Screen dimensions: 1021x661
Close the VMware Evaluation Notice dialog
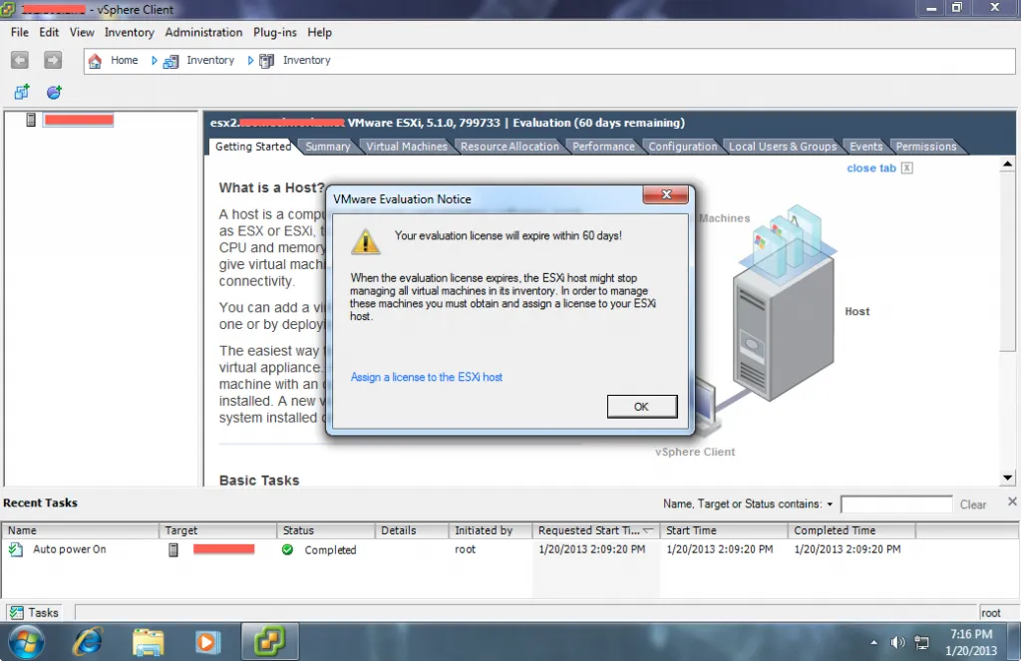coord(665,194)
